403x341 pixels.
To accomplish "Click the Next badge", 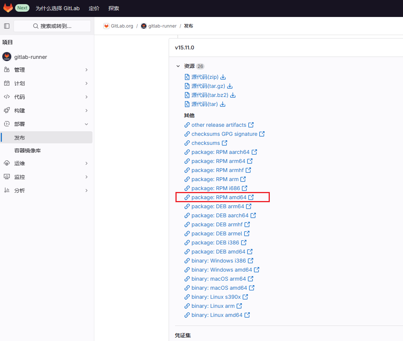I will tap(22, 8).
